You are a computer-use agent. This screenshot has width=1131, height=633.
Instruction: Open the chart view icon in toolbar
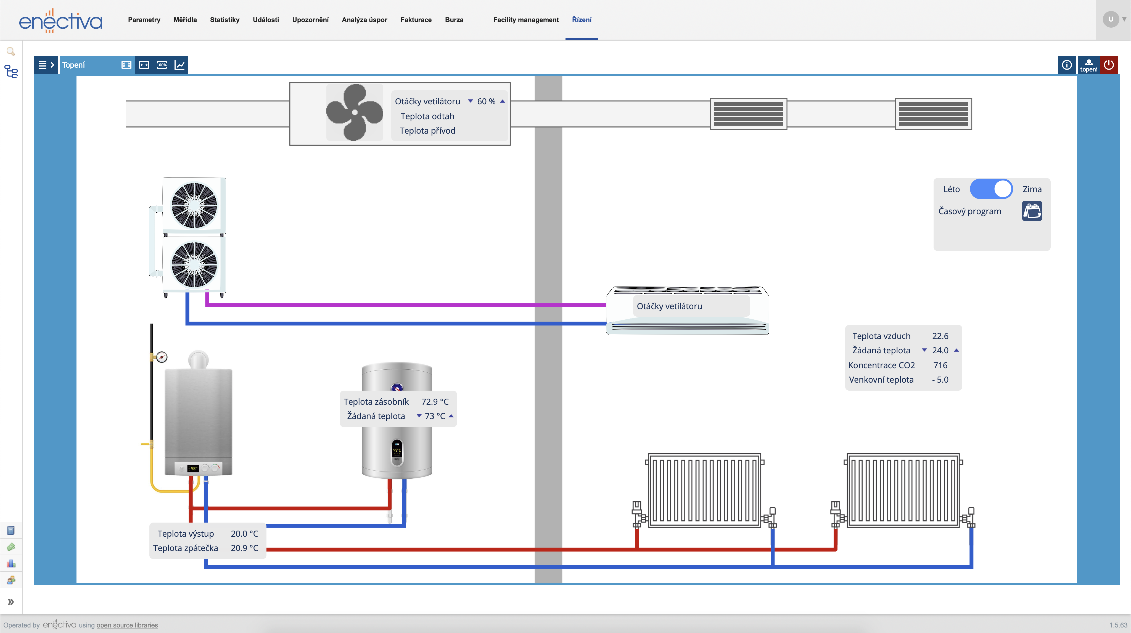tap(179, 65)
